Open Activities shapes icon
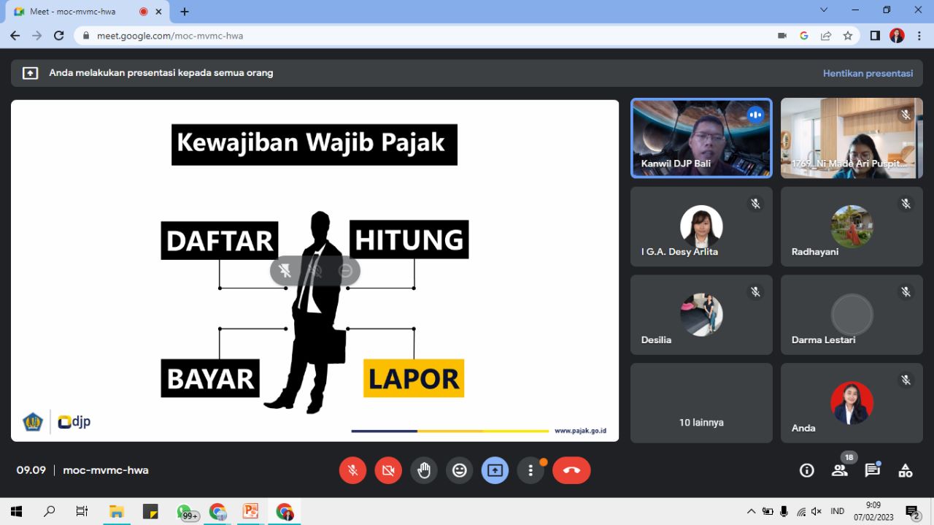The image size is (934, 525). click(906, 471)
